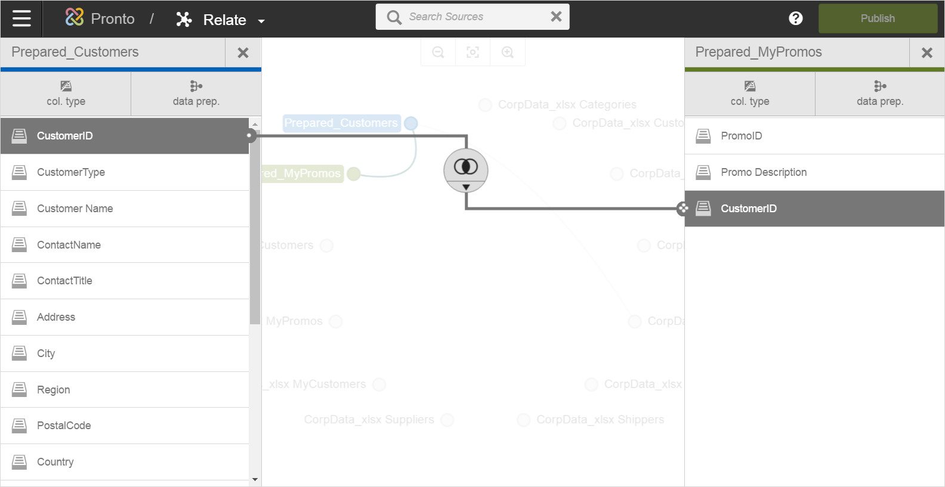Open the help question mark icon
This screenshot has width=945, height=487.
point(795,18)
